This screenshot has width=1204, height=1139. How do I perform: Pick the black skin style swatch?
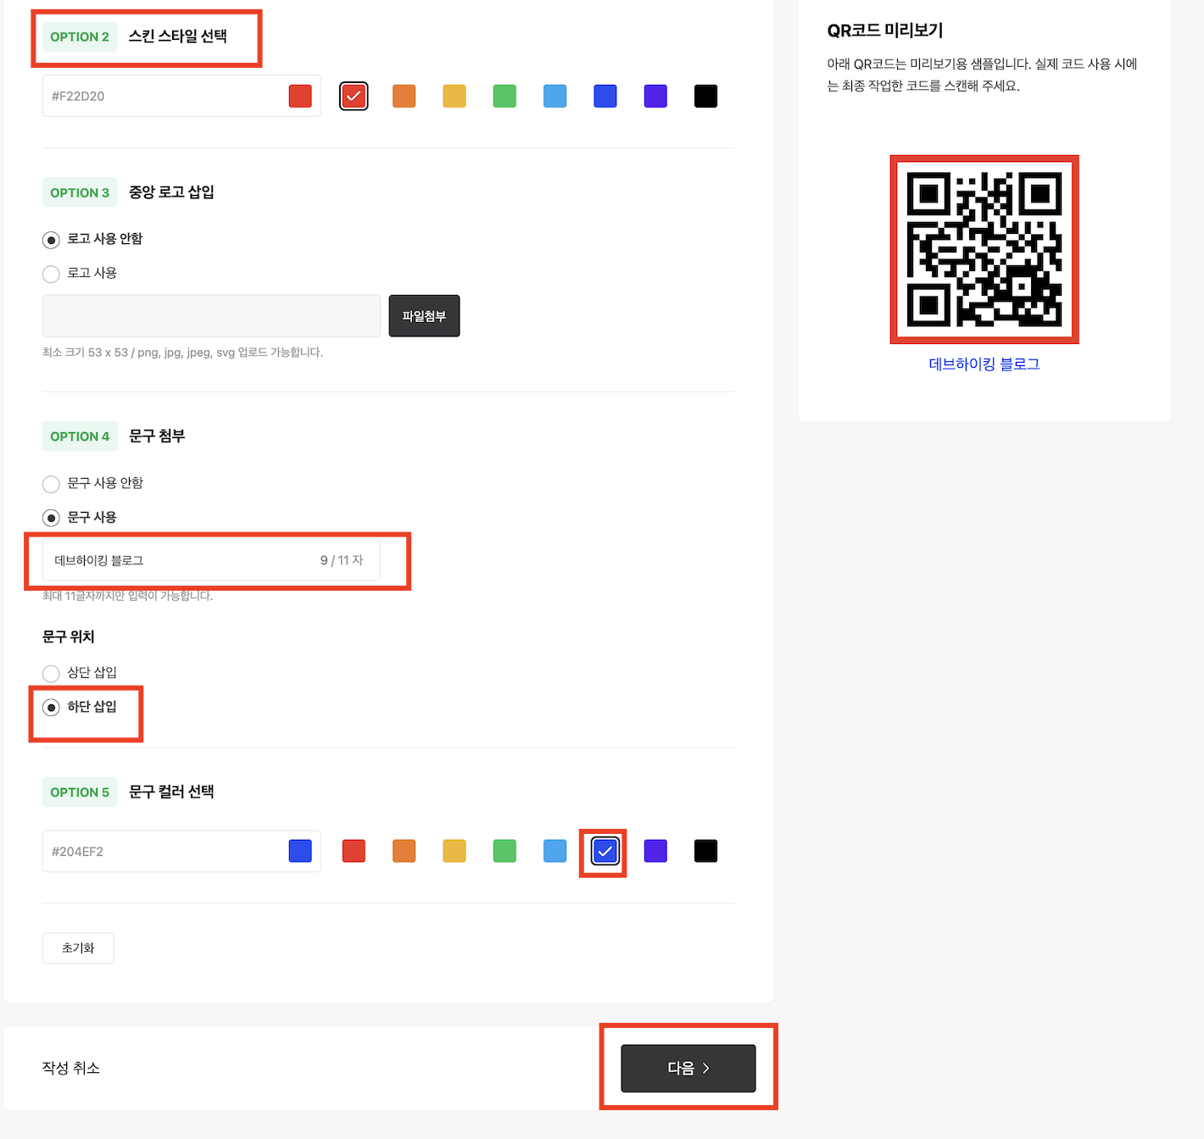[705, 96]
